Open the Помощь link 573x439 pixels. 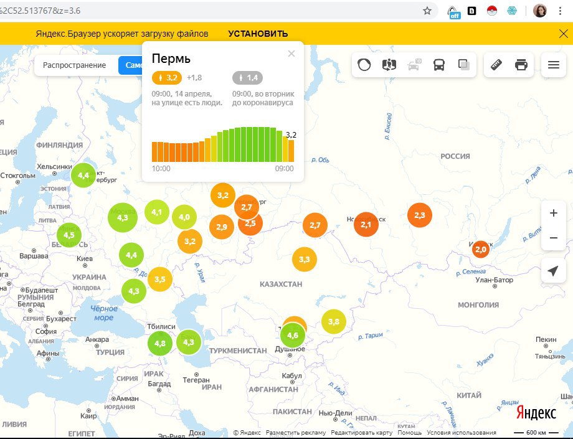pyautogui.click(x=410, y=433)
